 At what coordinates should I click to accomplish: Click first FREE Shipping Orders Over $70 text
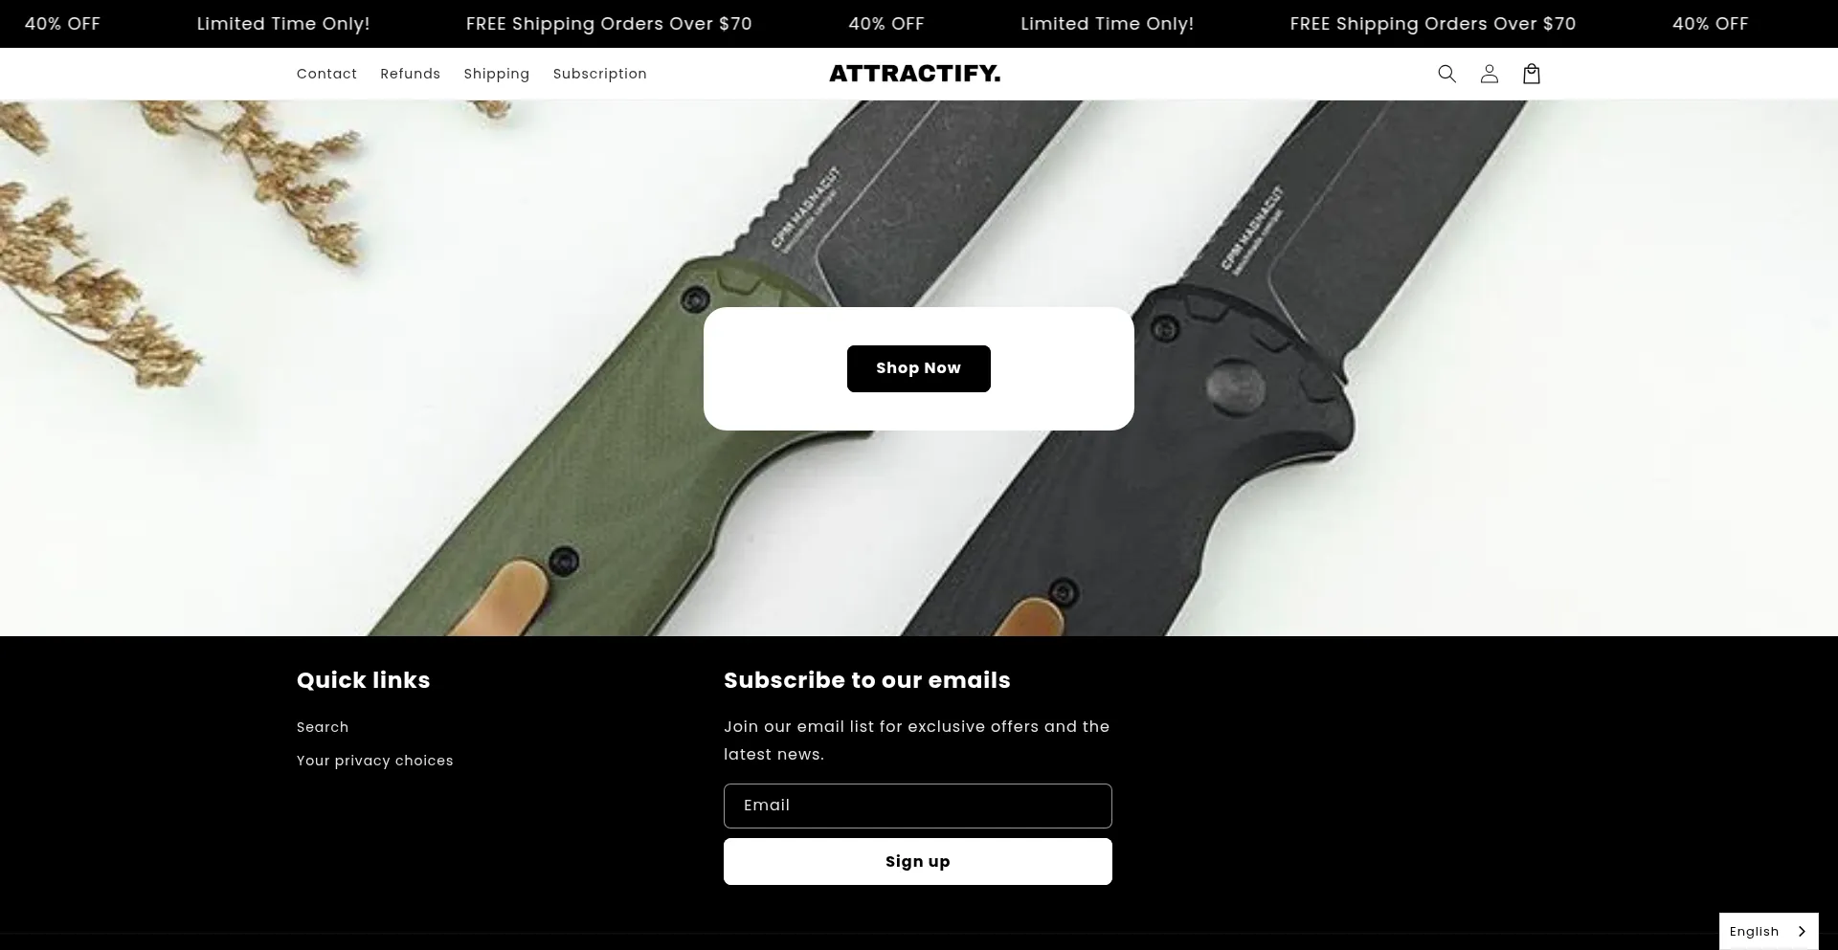tap(609, 24)
